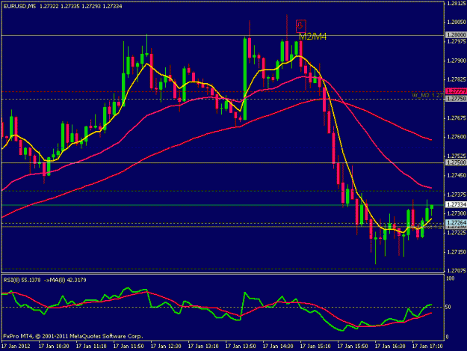The height and width of the screenshot is (351, 467).
Task: Click the current price tag 1.27334
Action: (x=456, y=204)
